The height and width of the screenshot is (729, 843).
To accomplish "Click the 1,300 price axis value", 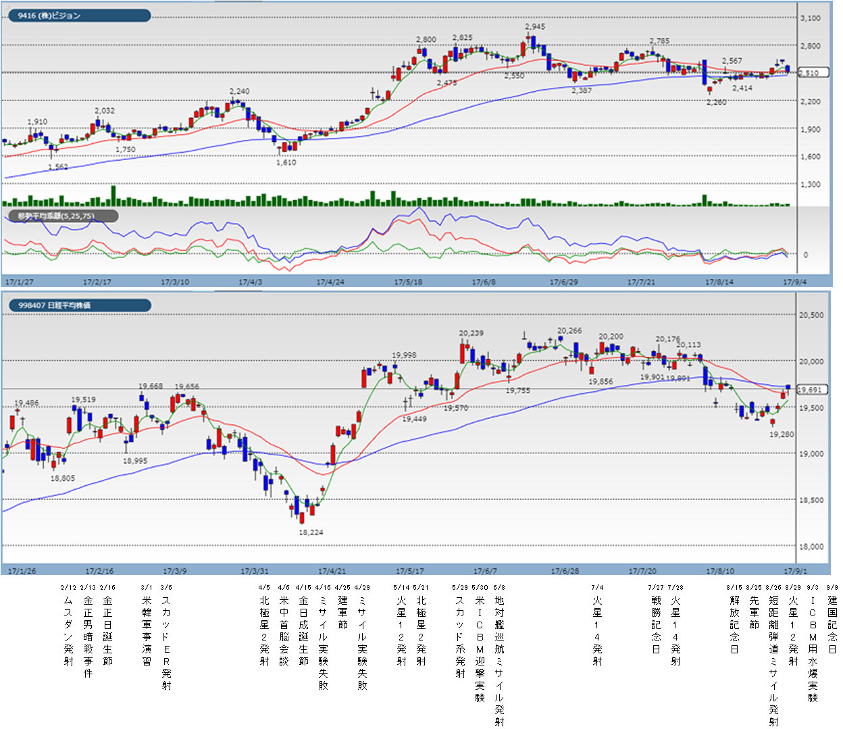I will pyautogui.click(x=810, y=184).
